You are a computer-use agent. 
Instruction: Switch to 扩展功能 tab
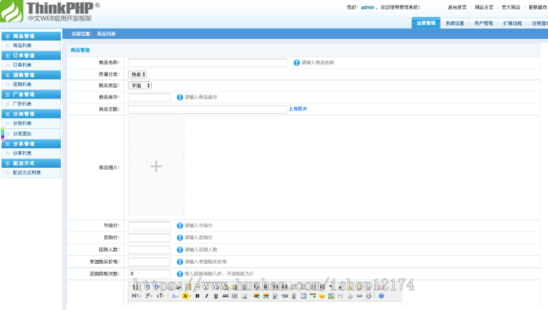[x=512, y=23]
